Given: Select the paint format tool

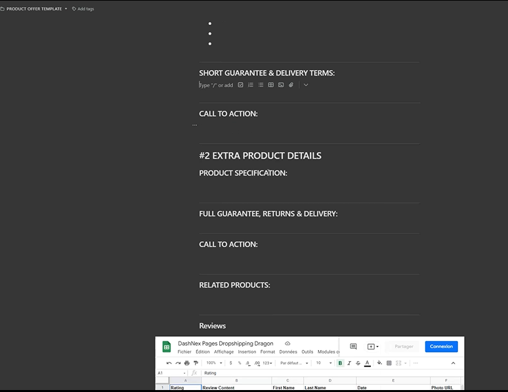Looking at the screenshot, I should point(196,363).
